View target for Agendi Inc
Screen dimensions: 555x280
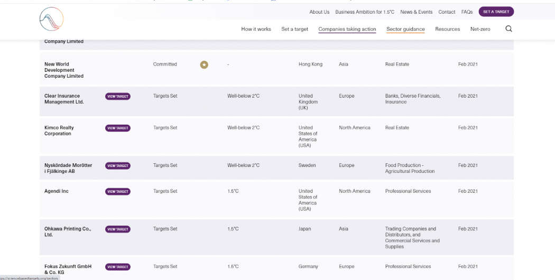[x=117, y=191]
